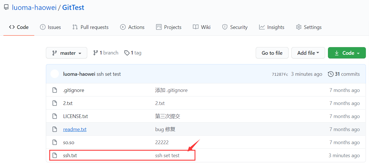The image size is (369, 164).
Task: Open the Wiki tab
Action: click(x=202, y=27)
